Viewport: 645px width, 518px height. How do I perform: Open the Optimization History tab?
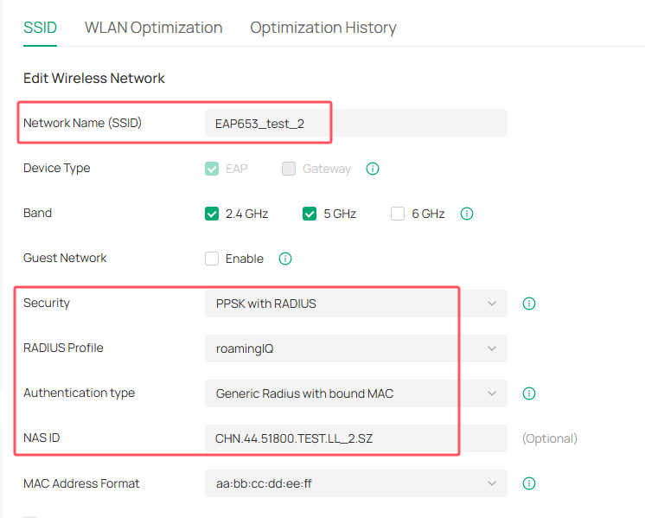[322, 28]
